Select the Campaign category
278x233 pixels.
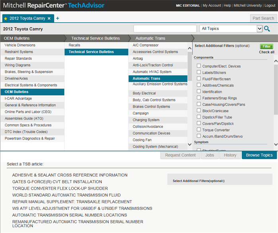[158, 113]
